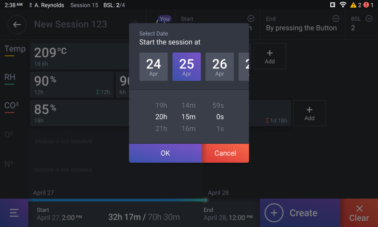Select 16m in the minute picker
The image size is (378, 227).
point(188,129)
